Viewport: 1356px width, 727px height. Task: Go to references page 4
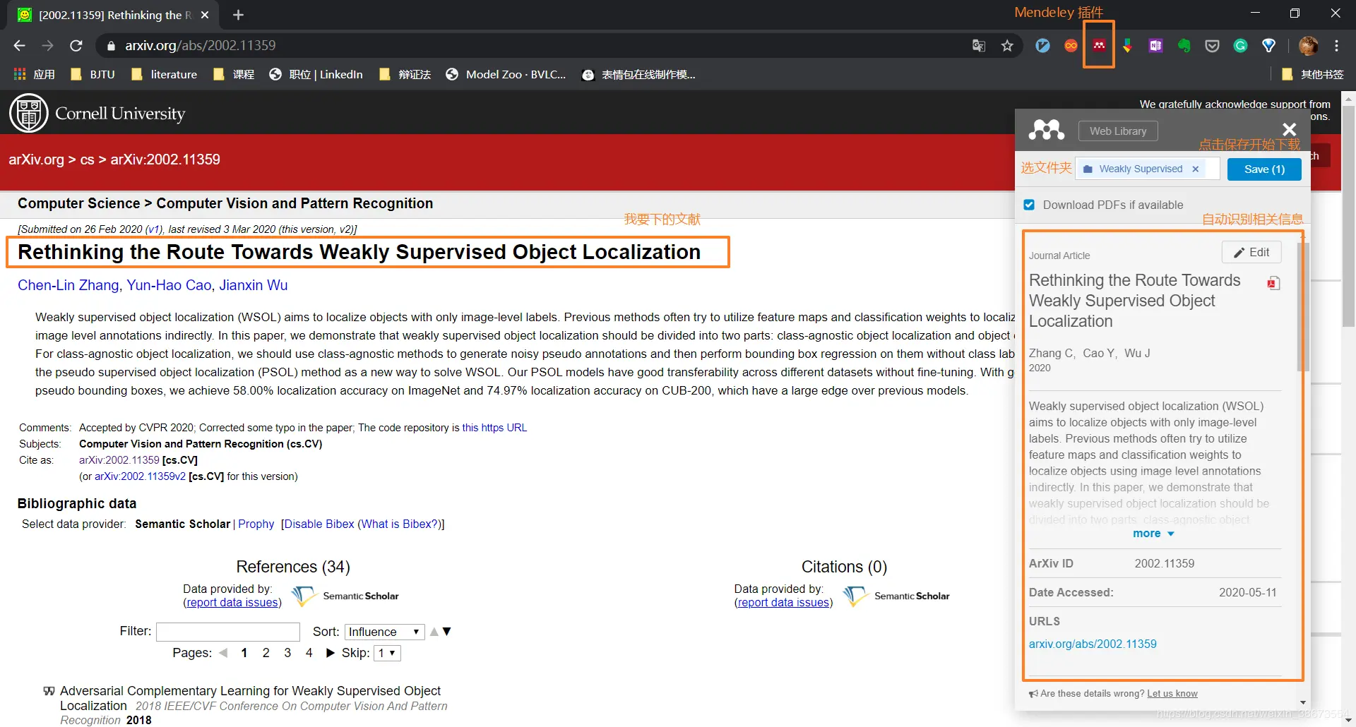coord(309,653)
